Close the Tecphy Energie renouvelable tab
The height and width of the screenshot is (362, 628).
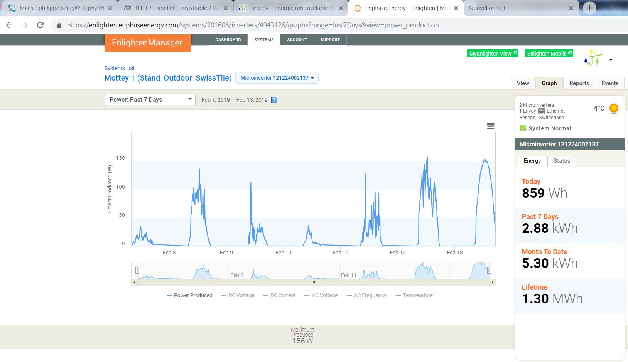(x=341, y=8)
